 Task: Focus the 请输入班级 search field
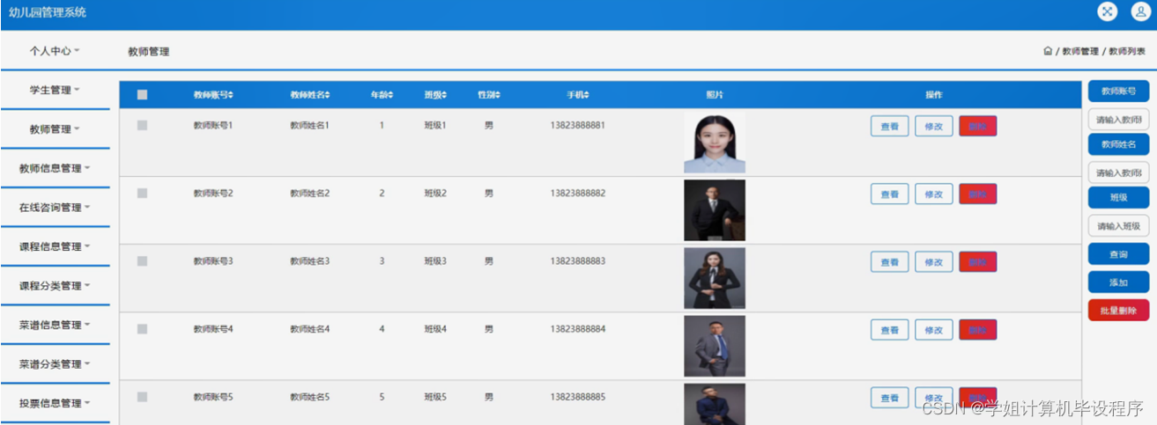pyautogui.click(x=1118, y=226)
